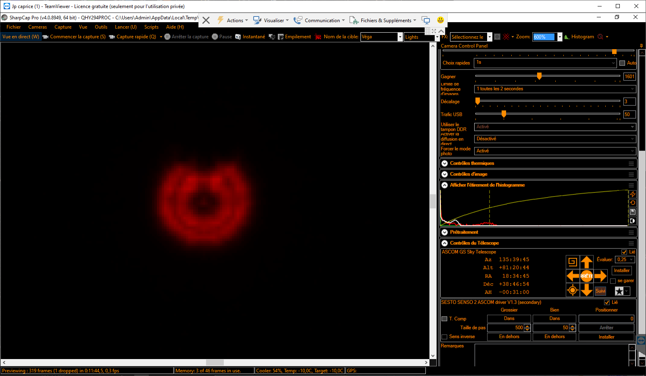Enable T. Comp checkbox
The height and width of the screenshot is (376, 646).
coord(444,319)
